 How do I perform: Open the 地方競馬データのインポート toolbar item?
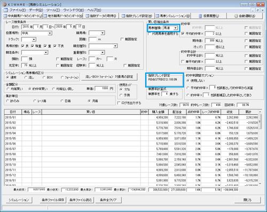click(x=63, y=16)
